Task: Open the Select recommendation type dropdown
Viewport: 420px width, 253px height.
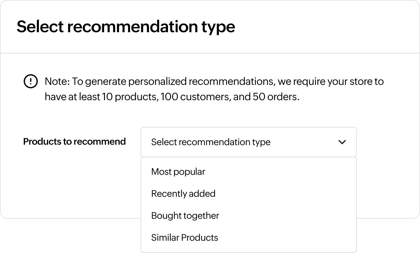Action: coord(248,142)
